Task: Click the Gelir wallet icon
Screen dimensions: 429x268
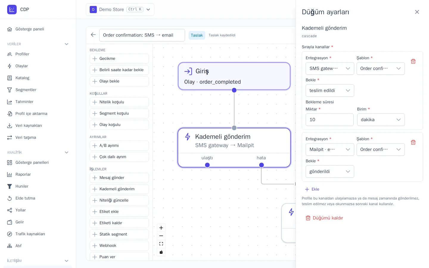Action: [x=10, y=222]
